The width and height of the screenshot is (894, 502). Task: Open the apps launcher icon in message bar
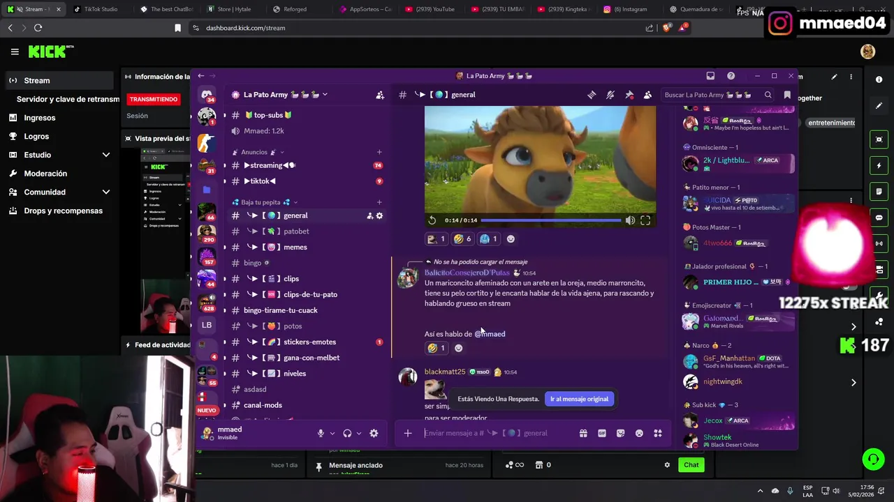(657, 433)
